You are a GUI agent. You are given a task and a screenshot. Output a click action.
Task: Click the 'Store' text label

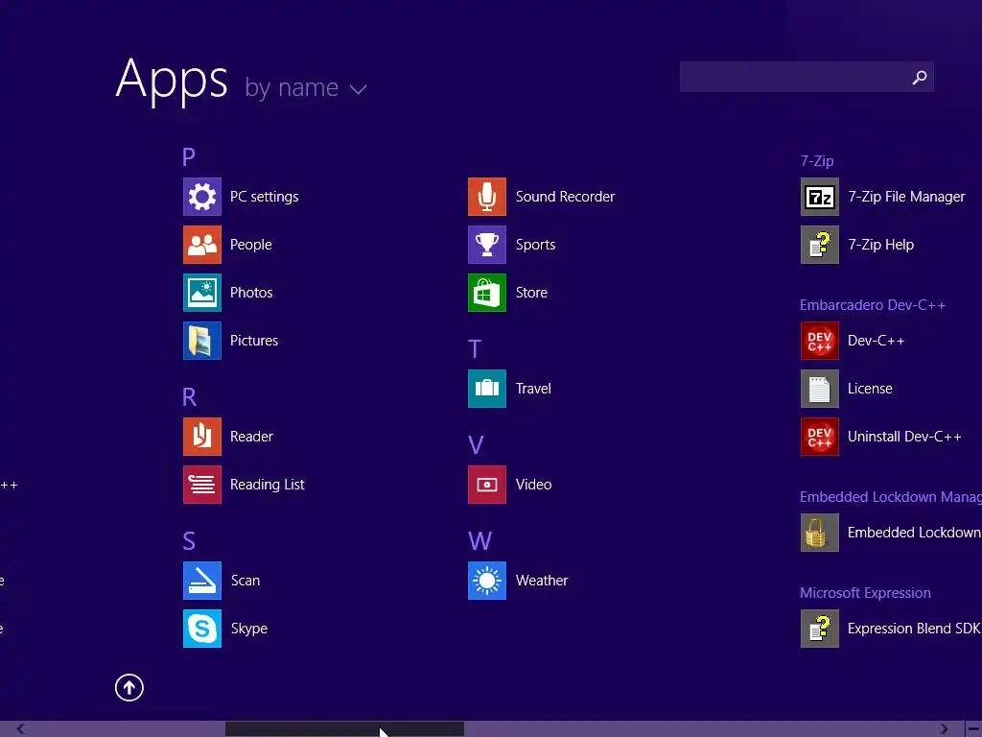click(x=531, y=293)
